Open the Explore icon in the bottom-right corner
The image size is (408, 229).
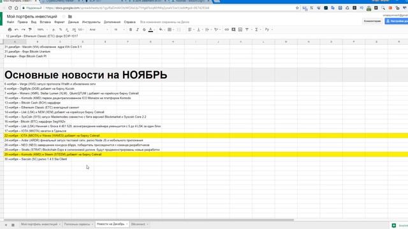[x=394, y=225]
